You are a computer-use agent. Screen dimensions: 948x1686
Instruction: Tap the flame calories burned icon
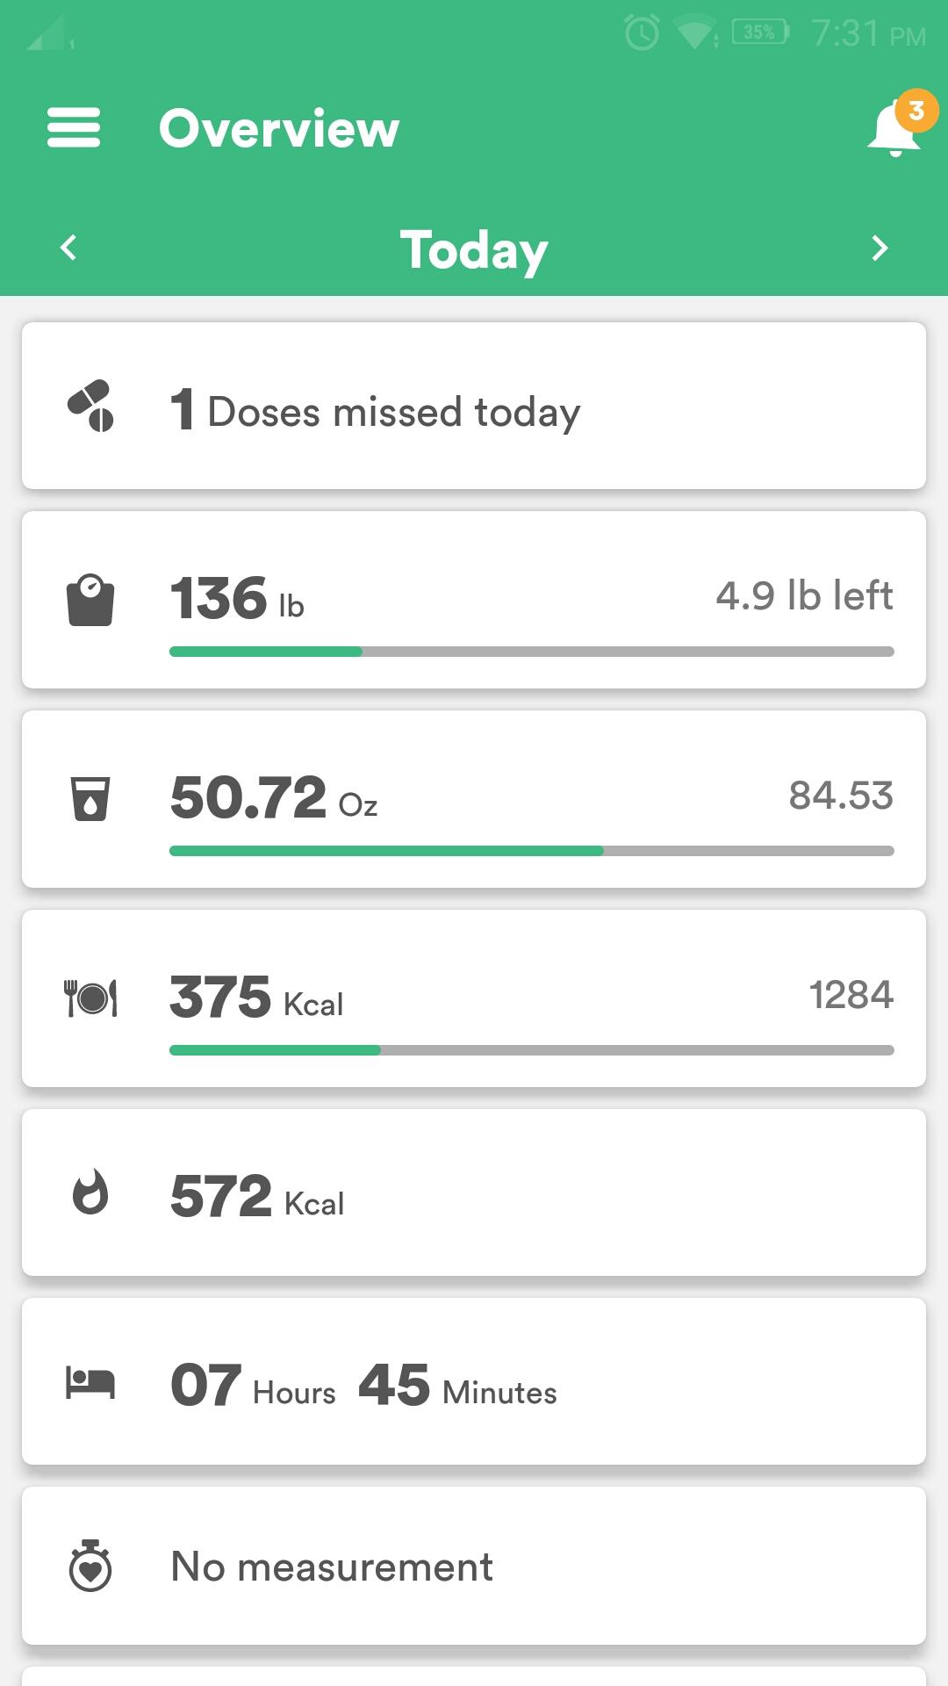[x=90, y=1192]
